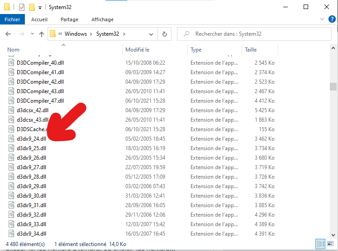Click the New folder quick access icon

(32, 7)
